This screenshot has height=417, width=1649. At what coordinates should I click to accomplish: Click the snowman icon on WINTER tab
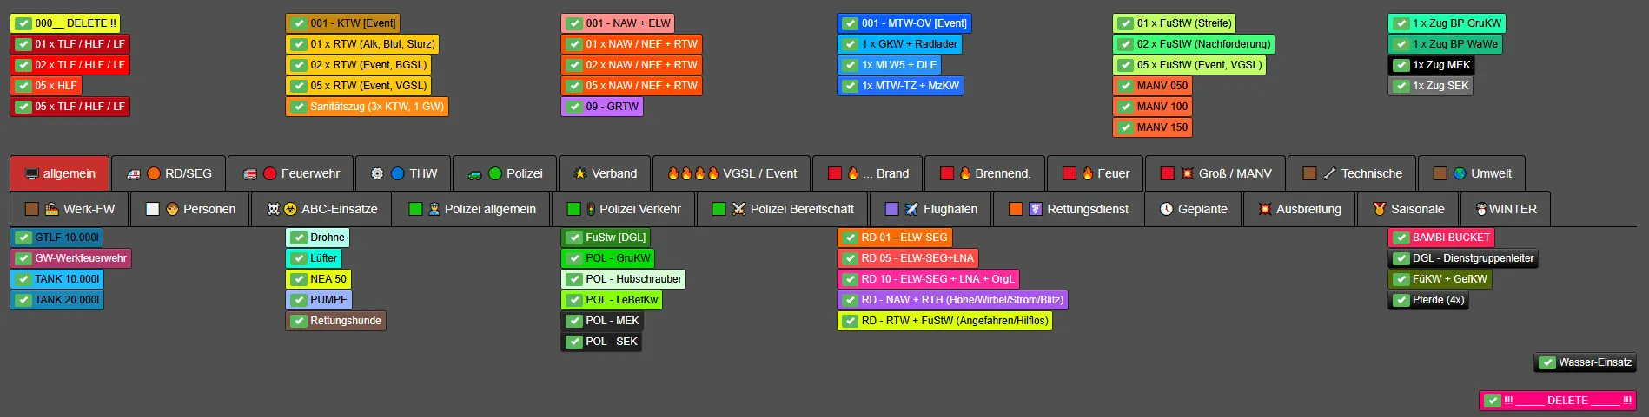(1481, 209)
